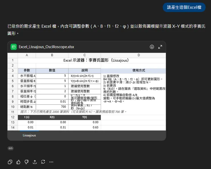Select row 1 header

click(13, 60)
